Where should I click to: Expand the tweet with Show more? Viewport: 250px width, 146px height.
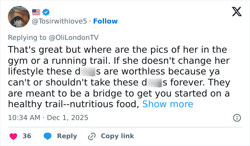click(167, 104)
